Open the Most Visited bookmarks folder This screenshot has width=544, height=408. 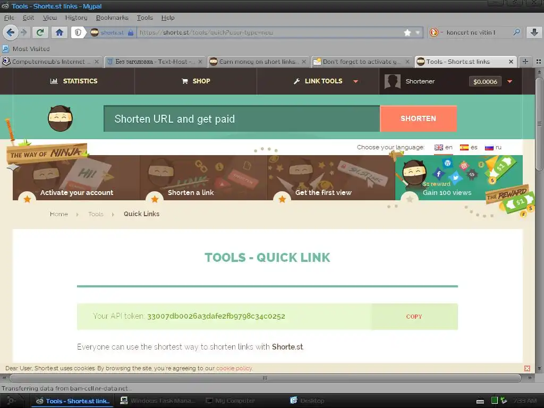tap(27, 49)
